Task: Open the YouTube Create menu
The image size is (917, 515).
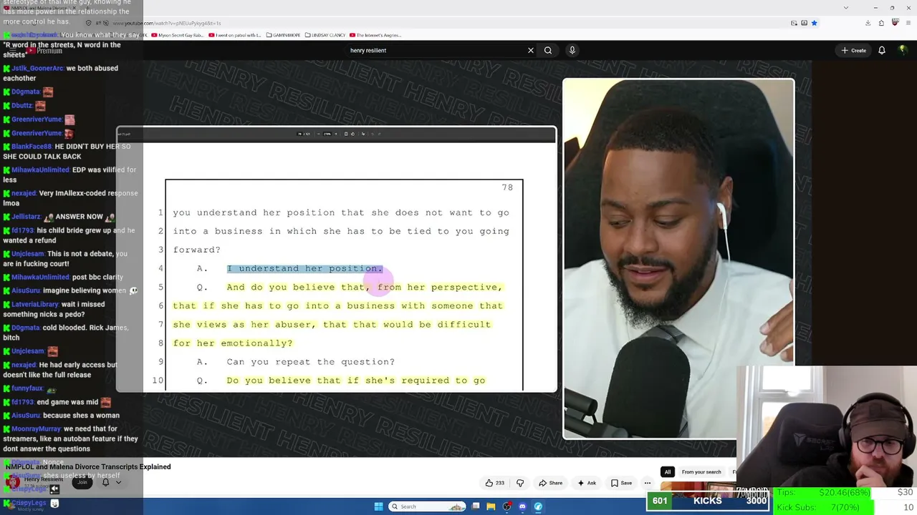Action: pos(854,50)
